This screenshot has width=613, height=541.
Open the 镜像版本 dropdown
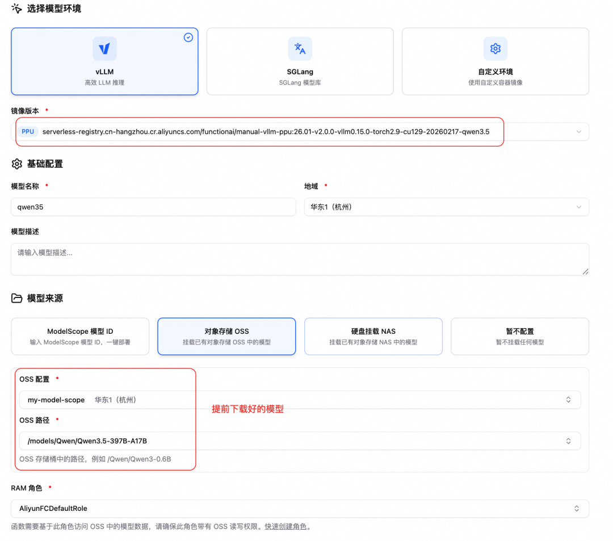pos(579,131)
